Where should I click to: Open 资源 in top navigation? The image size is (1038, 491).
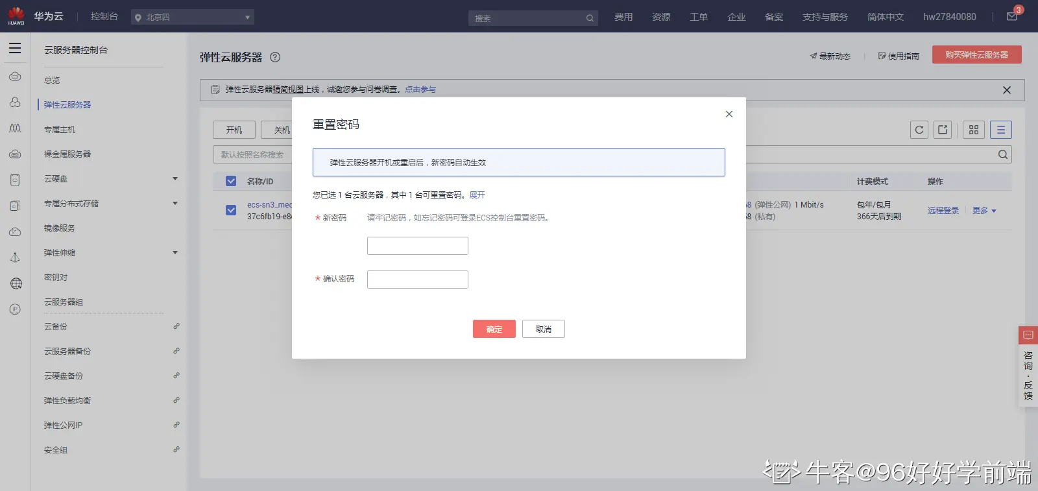pos(661,17)
